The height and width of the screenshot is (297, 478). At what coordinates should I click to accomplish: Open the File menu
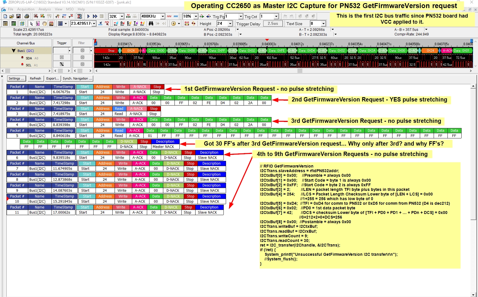[11, 9]
